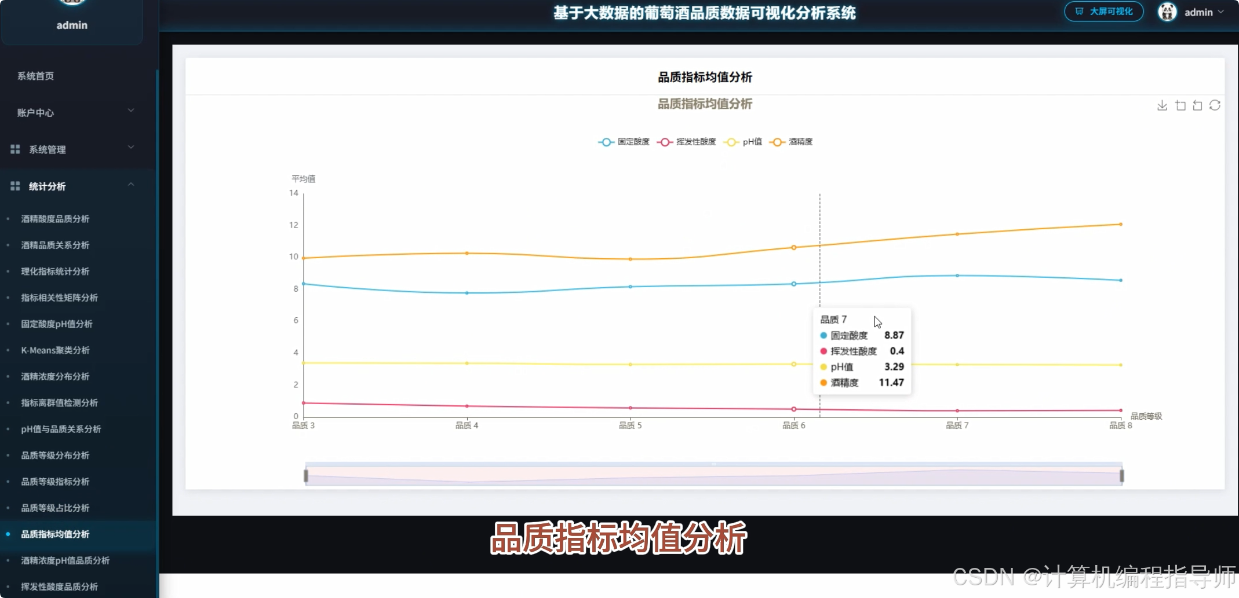
Task: Open pH值与品质关系分析 menu item
Action: coord(61,429)
